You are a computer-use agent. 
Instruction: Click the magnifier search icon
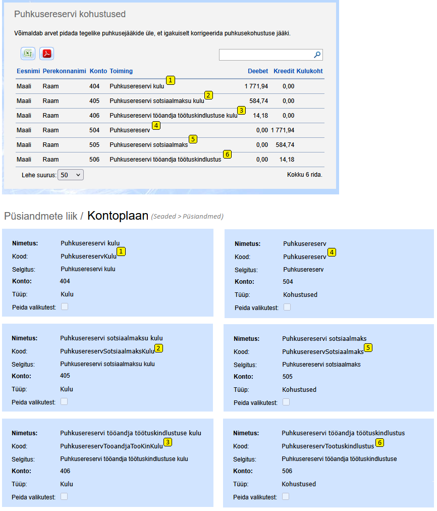point(317,55)
